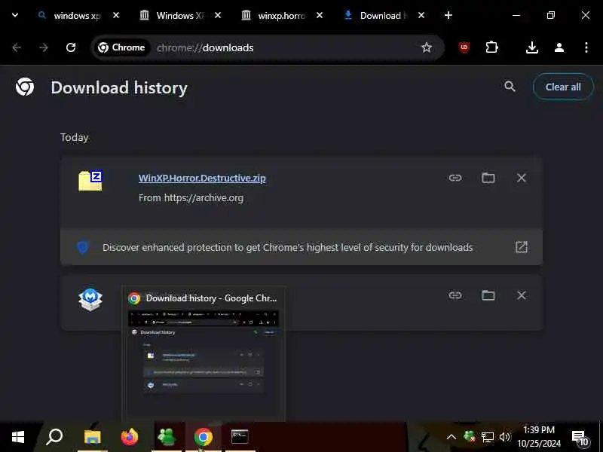
Task: Click the Malwarebytes installer file icon
Action: (x=90, y=299)
